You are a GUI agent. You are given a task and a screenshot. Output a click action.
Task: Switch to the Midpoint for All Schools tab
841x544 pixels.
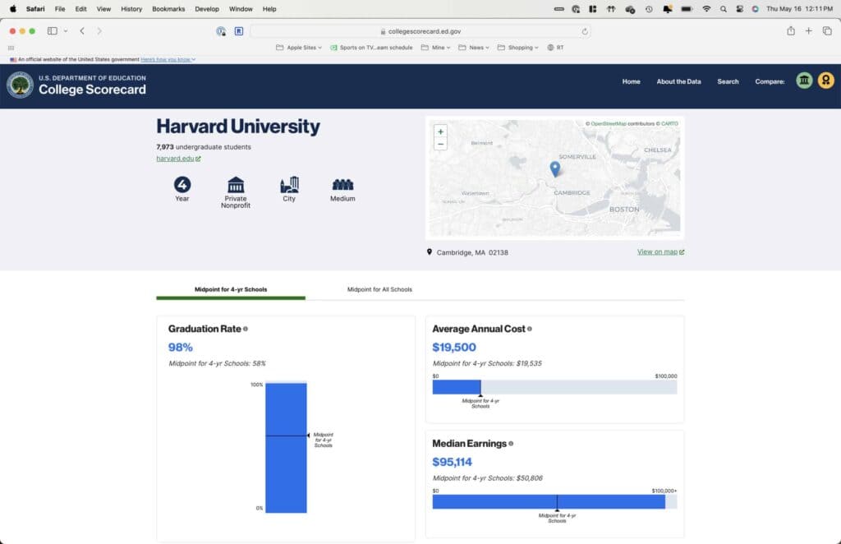click(379, 289)
